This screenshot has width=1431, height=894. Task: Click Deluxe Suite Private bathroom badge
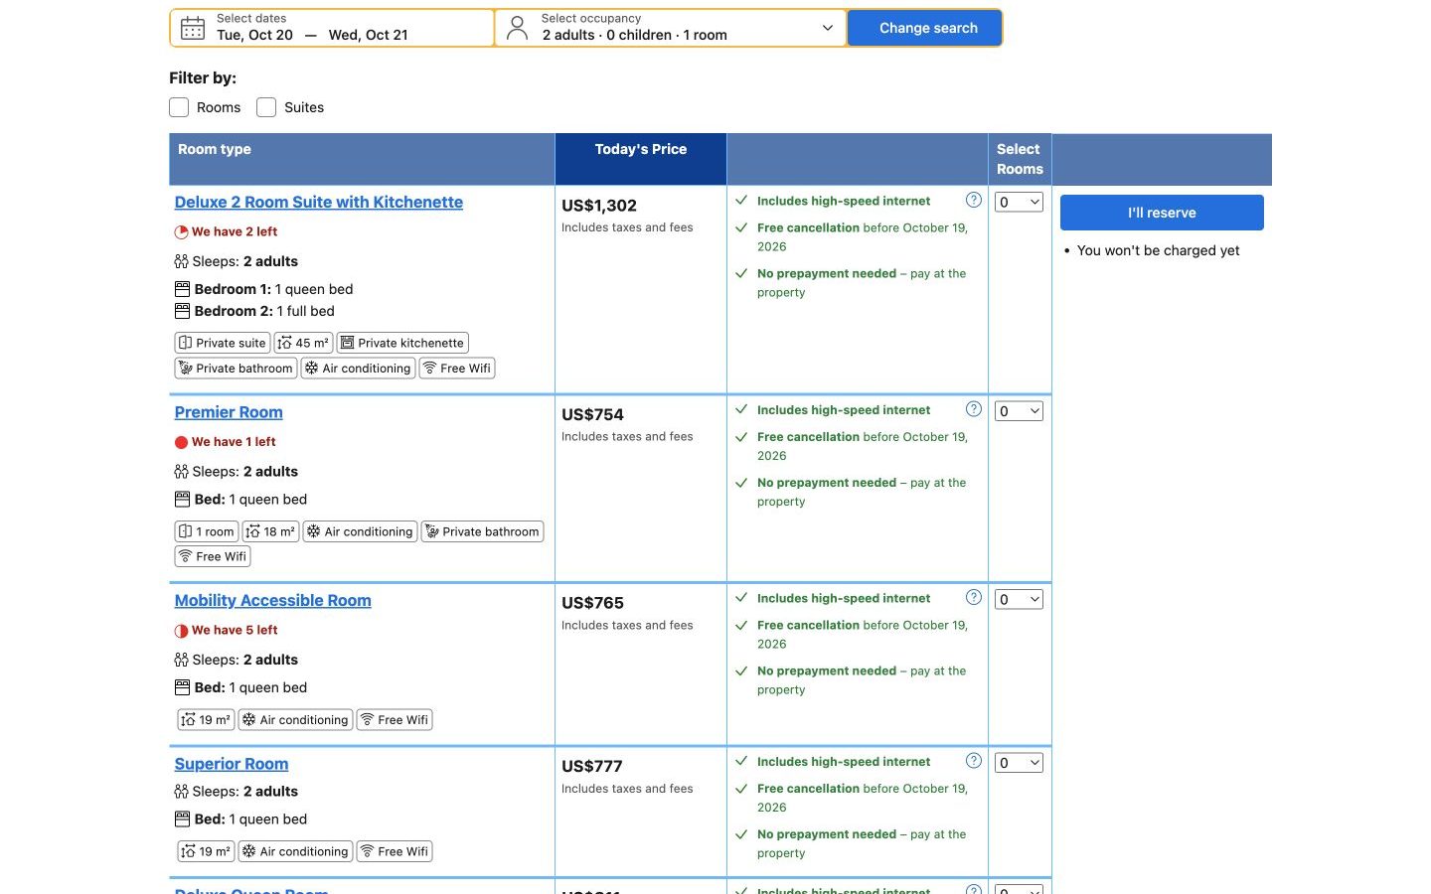pos(236,368)
